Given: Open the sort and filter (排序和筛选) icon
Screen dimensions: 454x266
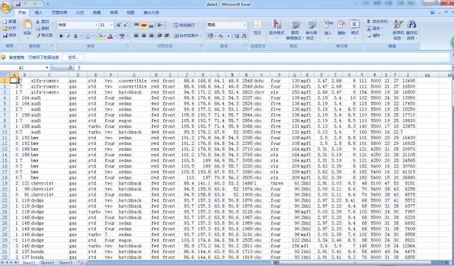Looking at the screenshot, I should [398, 24].
